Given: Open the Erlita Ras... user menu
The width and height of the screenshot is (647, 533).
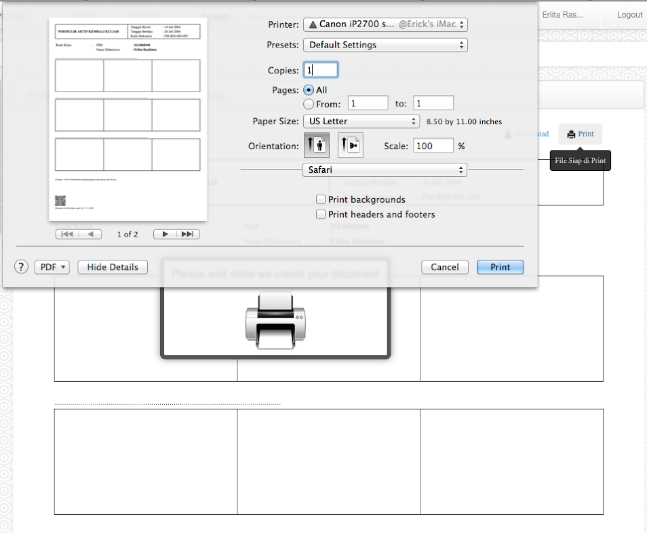Looking at the screenshot, I should click(562, 15).
